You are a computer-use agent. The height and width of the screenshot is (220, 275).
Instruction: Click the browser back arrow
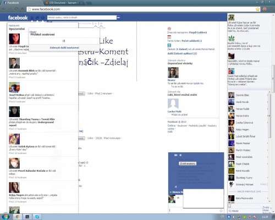4,9
